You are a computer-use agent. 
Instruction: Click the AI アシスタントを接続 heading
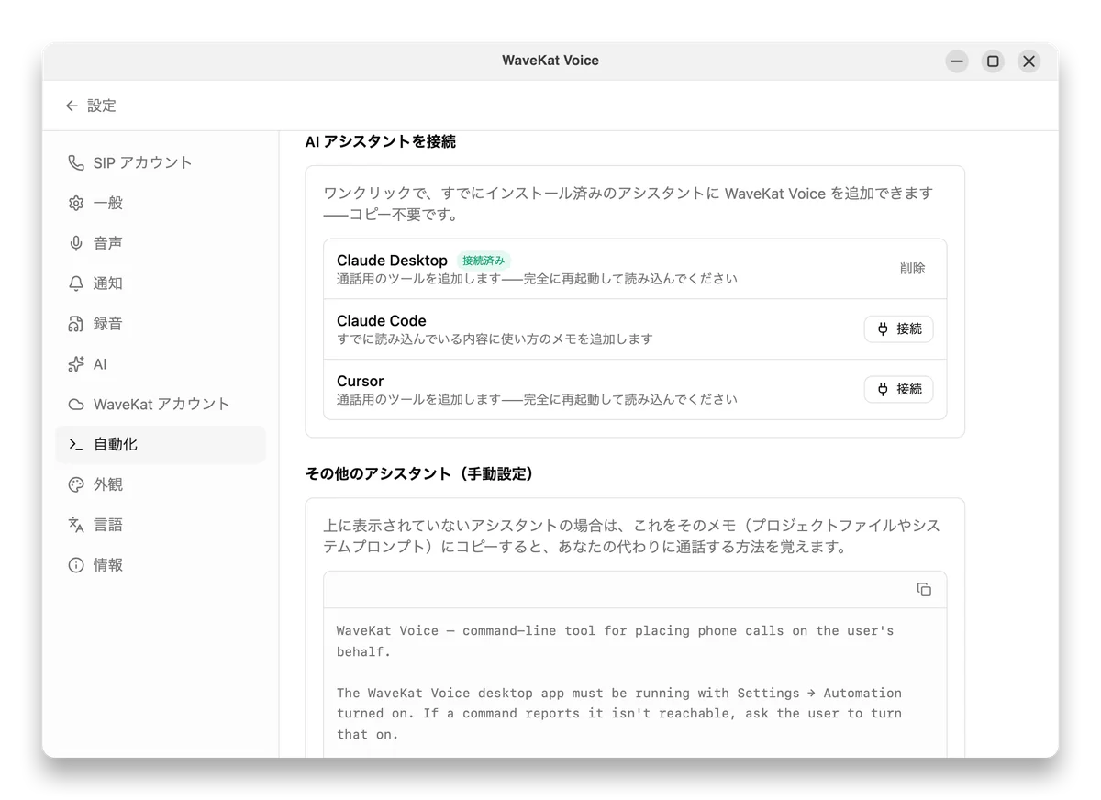point(380,142)
